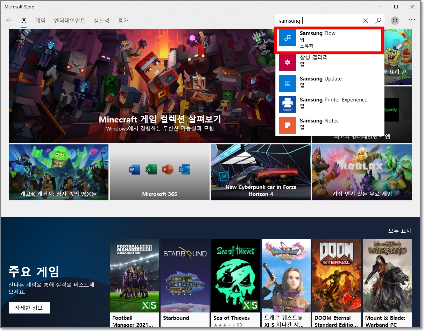The image size is (424, 331).
Task: Open the 특가 tab
Action: (123, 21)
